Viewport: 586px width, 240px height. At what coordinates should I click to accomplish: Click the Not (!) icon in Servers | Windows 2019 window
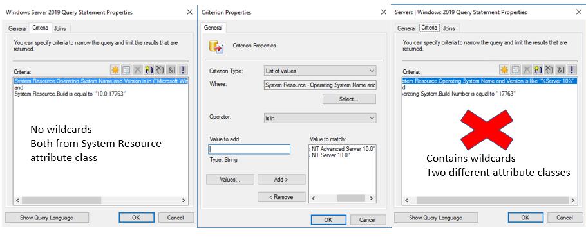(x=572, y=70)
